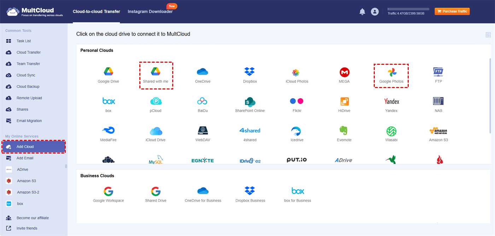Viewport: 495px width, 236px height.
Task: Toggle the cloud list layout view icon
Action: (488, 35)
